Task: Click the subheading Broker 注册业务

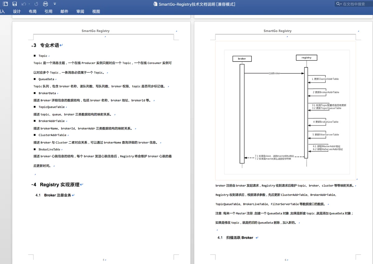Action: (x=58, y=195)
